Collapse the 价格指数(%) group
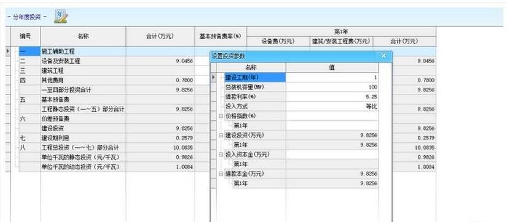Screen dimensions: 507x222 (x=221, y=116)
